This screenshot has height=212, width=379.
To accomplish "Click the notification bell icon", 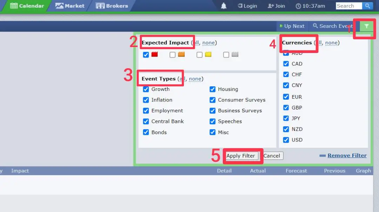I will 224,6.
